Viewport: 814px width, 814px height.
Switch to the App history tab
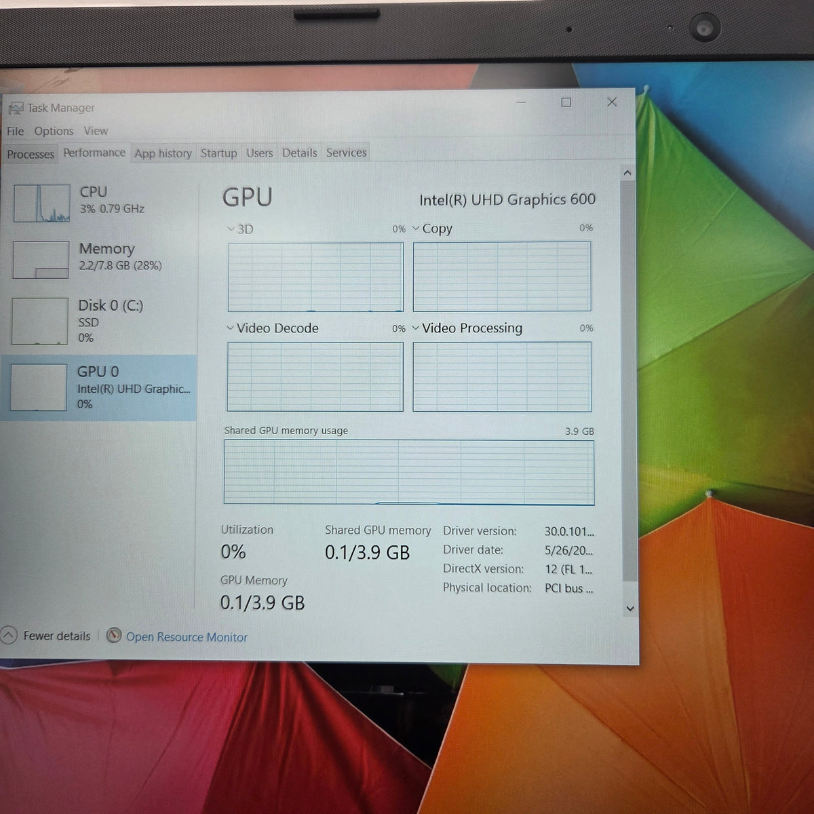point(163,153)
